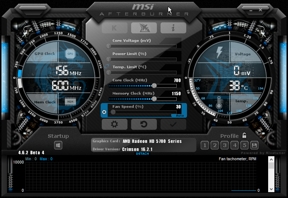Select profile slot 5
Image resolution: width=288 pixels, height=198 pixels.
tap(245, 145)
